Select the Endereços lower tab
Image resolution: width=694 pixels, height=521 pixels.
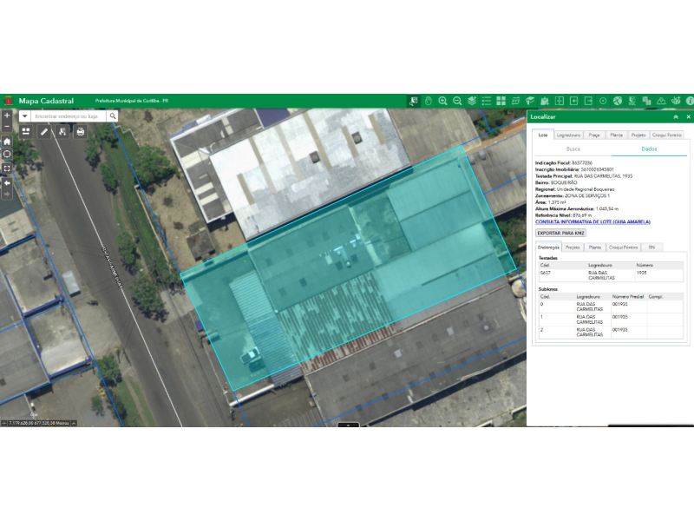click(548, 247)
